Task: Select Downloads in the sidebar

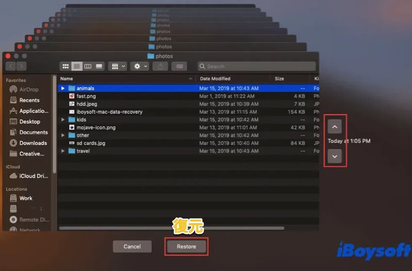Action: [33, 143]
